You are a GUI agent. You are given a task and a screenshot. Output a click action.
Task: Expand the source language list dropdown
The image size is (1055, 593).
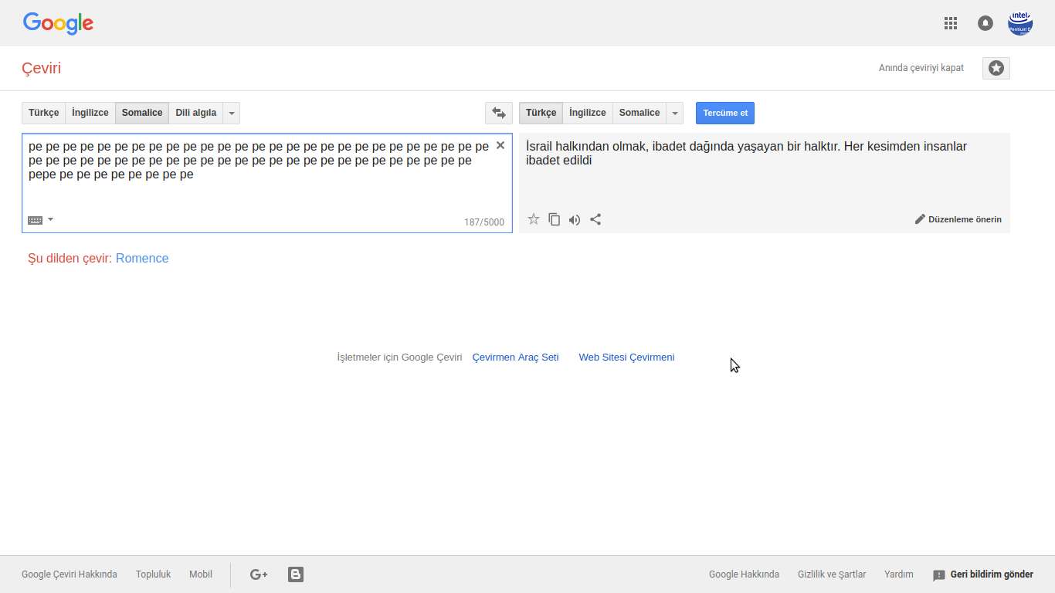pos(232,113)
